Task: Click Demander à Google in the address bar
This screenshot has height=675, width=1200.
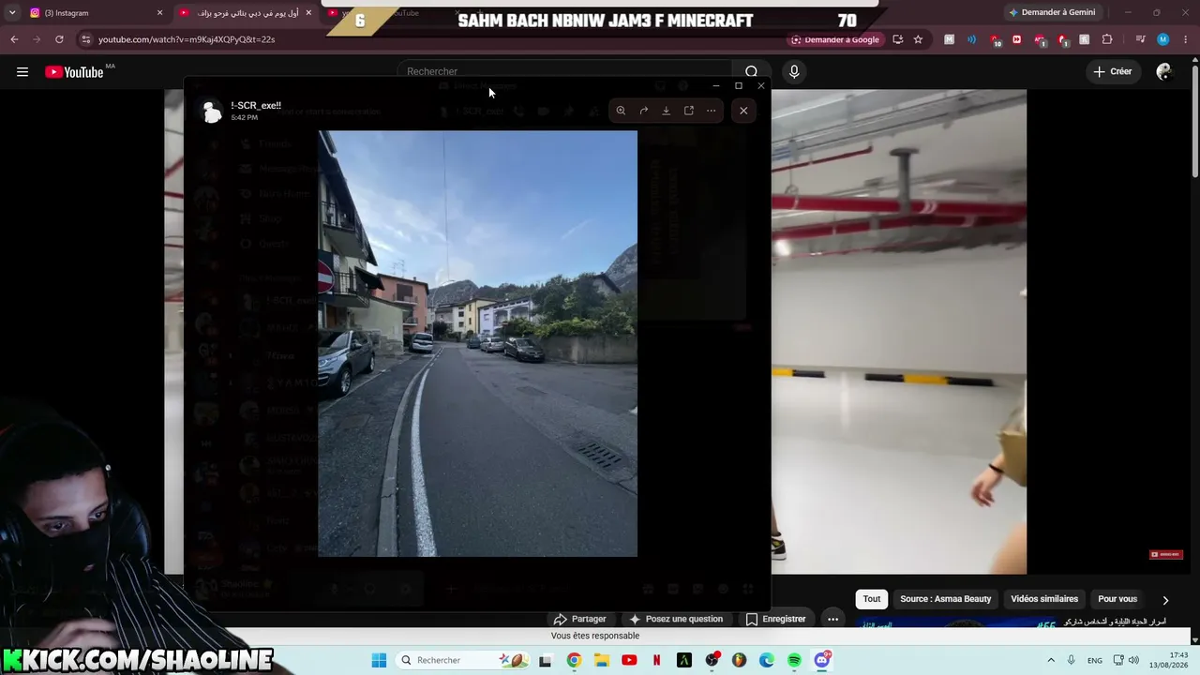Action: (835, 39)
